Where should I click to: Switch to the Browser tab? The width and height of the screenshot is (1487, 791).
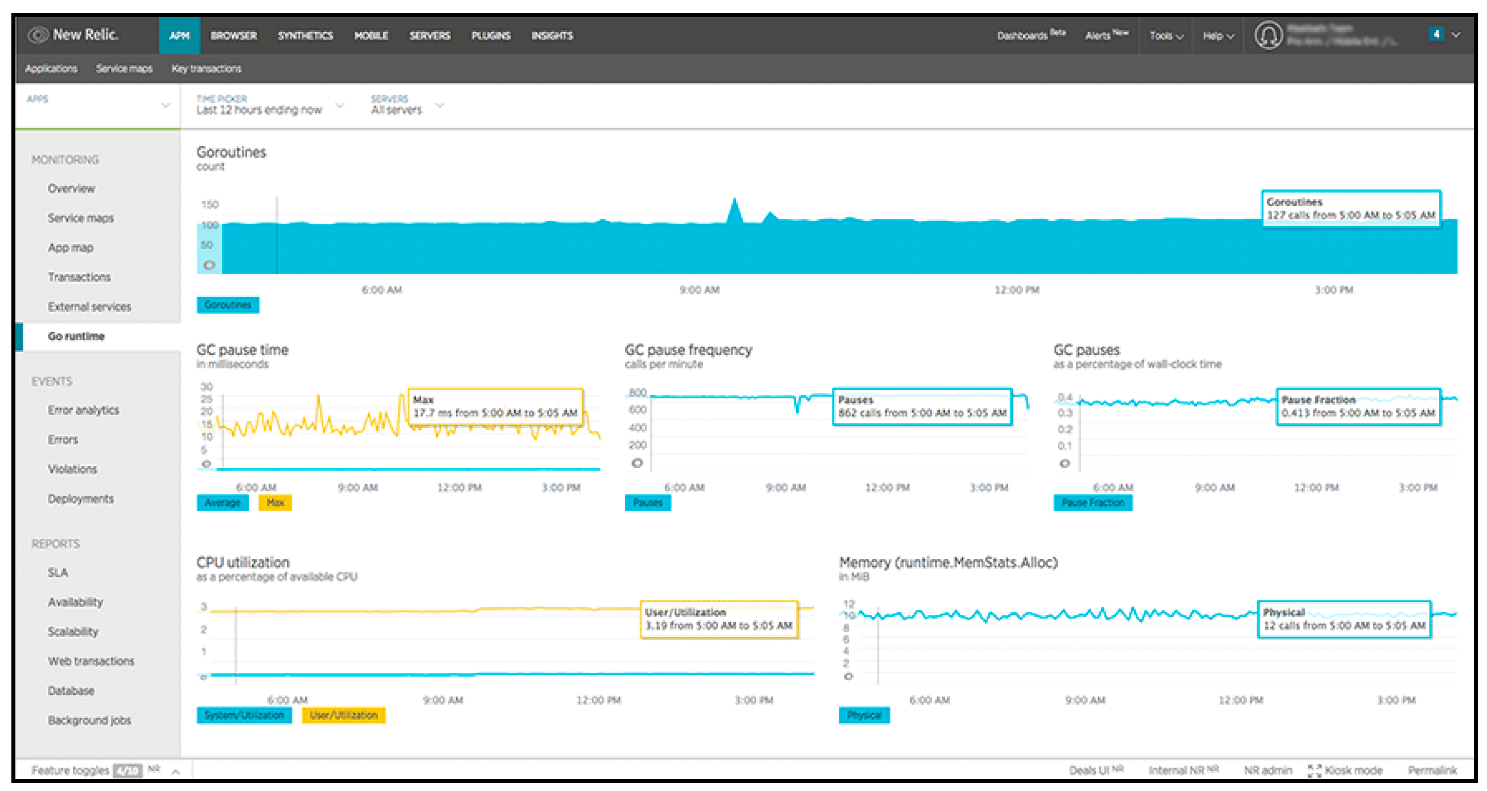(234, 36)
